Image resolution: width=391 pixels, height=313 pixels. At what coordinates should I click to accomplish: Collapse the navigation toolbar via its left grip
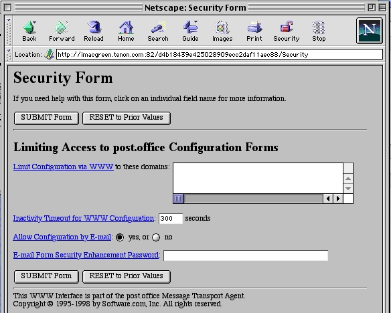click(9, 31)
